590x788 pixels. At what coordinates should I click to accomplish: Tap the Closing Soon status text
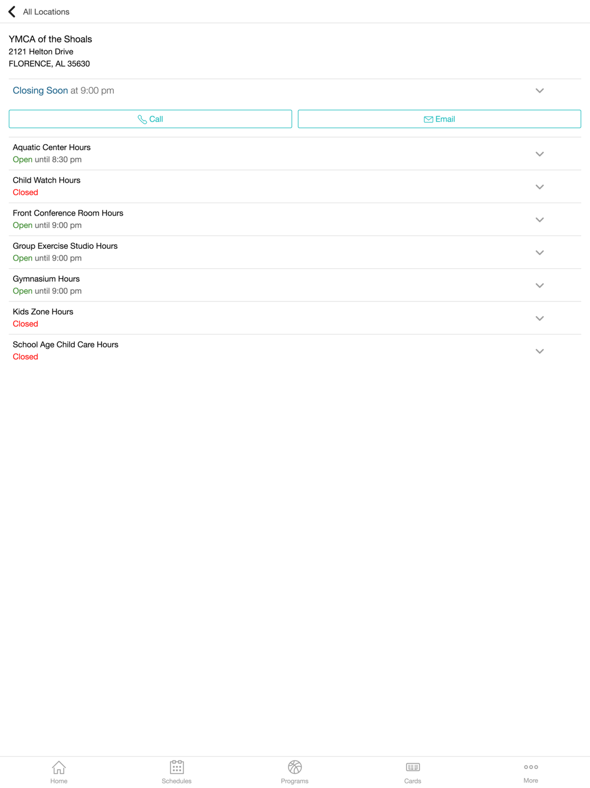[40, 90]
